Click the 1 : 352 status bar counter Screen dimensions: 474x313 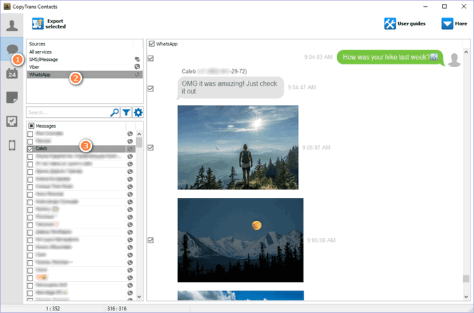pyautogui.click(x=53, y=308)
